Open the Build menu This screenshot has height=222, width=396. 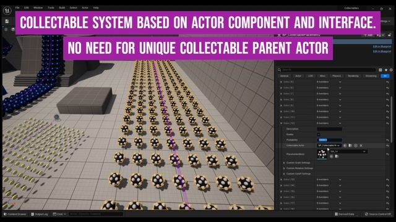(x=62, y=8)
